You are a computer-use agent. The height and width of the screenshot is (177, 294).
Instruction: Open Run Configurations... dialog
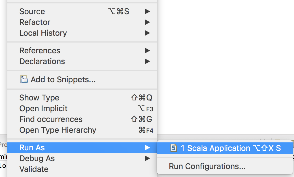tap(225, 166)
